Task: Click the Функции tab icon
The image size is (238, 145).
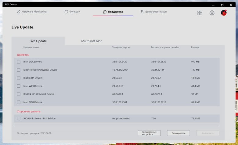Action: pos(66,12)
